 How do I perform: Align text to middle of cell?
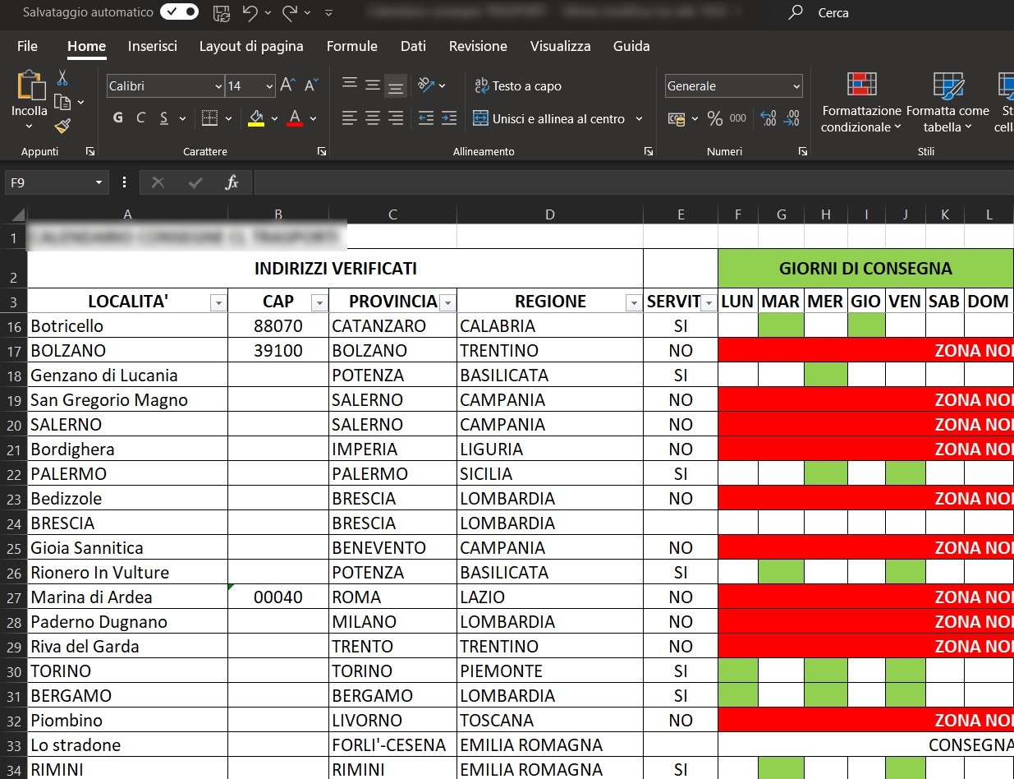click(x=373, y=85)
